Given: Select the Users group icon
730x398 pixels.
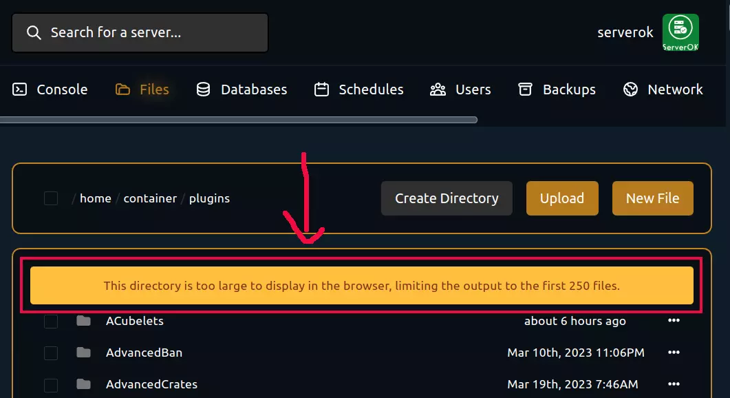Looking at the screenshot, I should pyautogui.click(x=438, y=89).
